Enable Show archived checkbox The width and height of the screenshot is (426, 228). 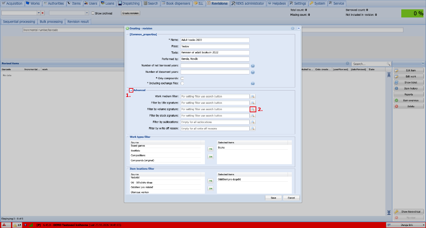click(93, 13)
